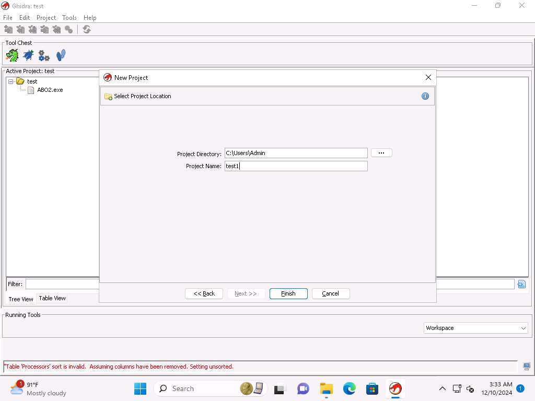The height and width of the screenshot is (401, 535).
Task: Cancel the New Project dialog
Action: pyautogui.click(x=330, y=293)
